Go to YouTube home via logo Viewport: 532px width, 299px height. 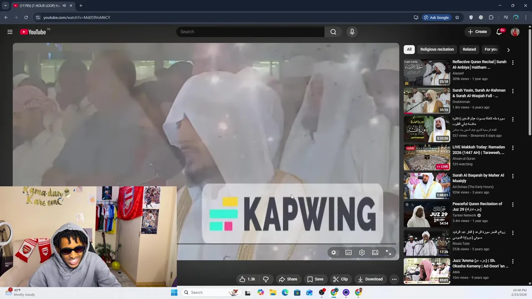33,32
